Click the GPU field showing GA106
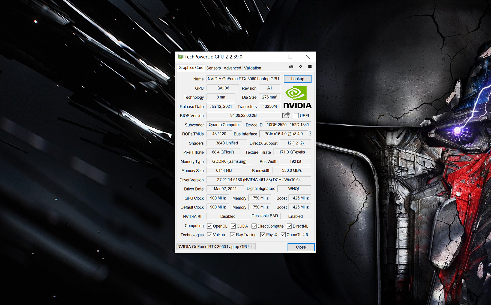This screenshot has height=305, width=491. tap(223, 88)
